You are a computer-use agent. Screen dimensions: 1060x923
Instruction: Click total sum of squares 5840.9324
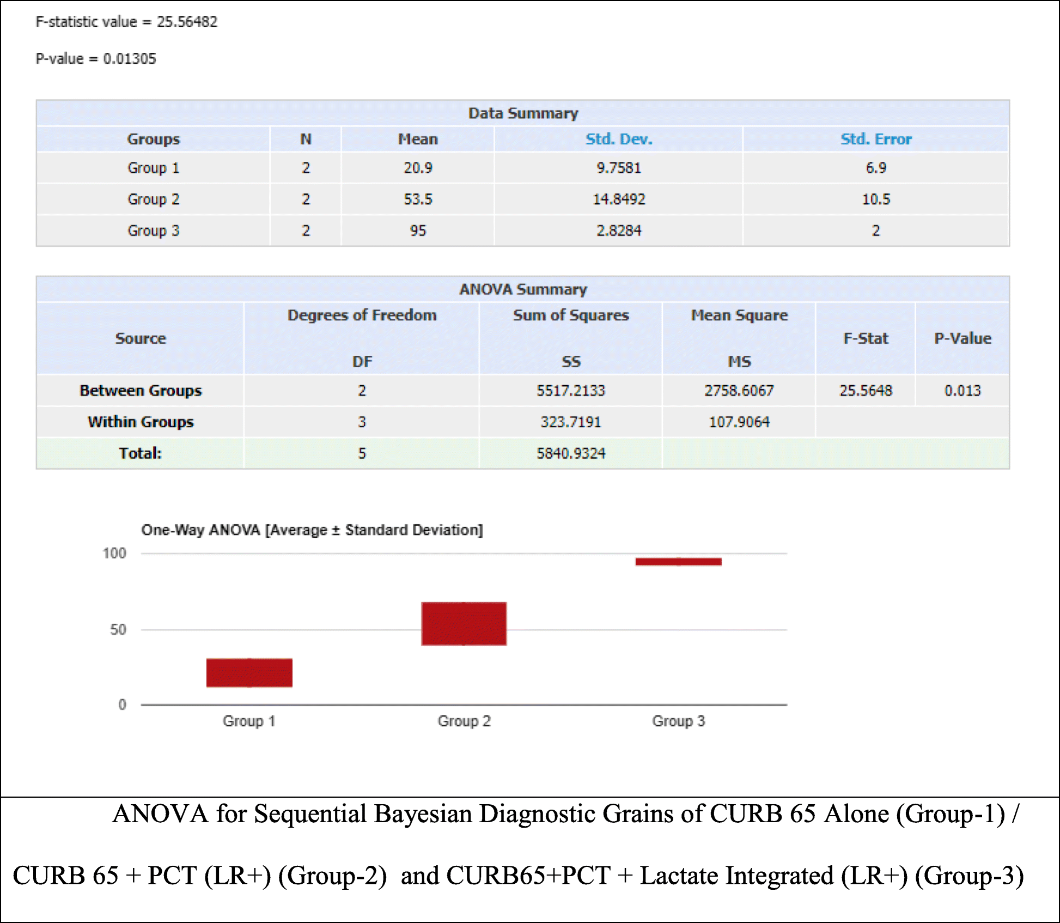tap(571, 453)
